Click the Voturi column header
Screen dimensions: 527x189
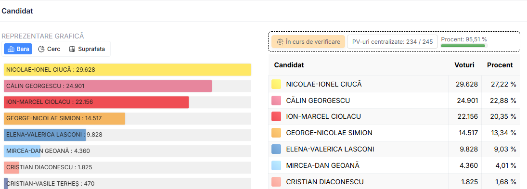tap(464, 65)
